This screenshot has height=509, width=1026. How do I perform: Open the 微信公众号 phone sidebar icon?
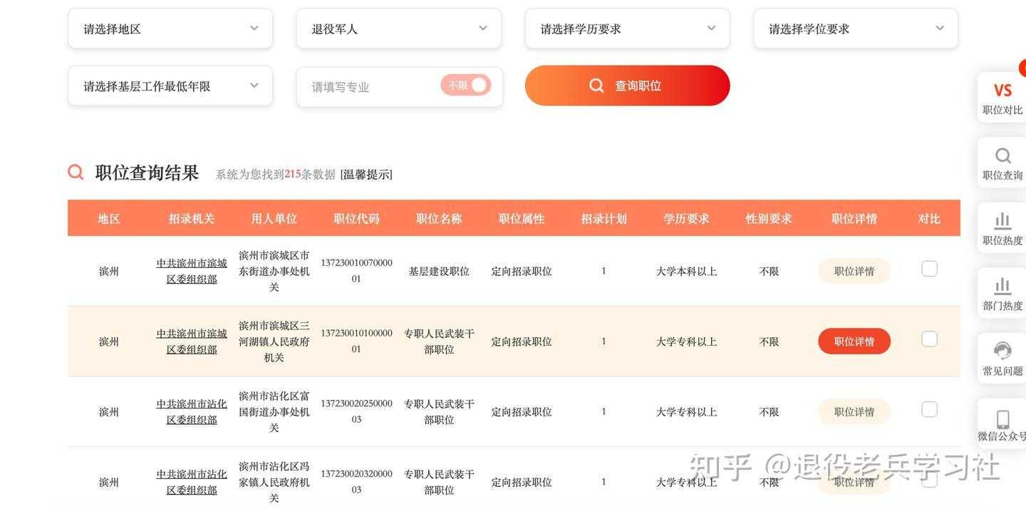1002,424
